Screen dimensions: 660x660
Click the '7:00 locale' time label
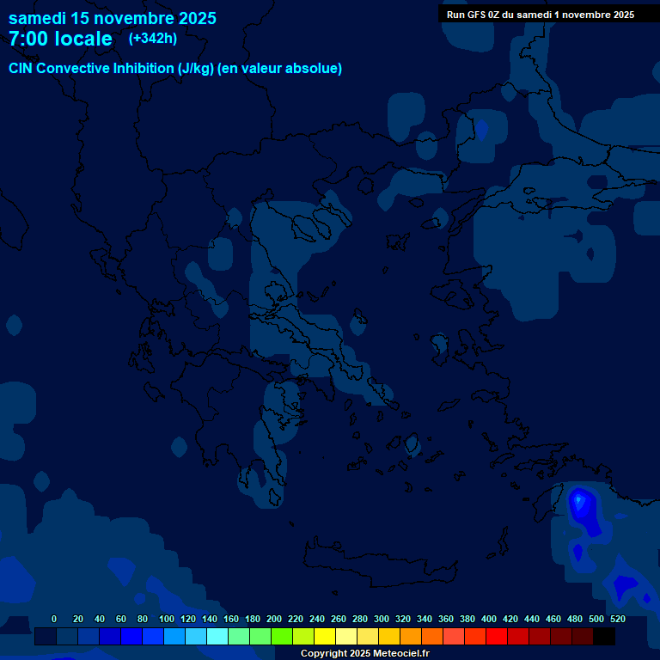pos(60,39)
